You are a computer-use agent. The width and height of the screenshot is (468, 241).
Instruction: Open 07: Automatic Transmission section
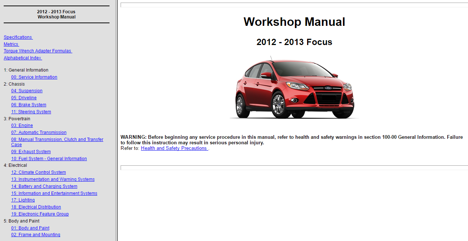click(x=39, y=132)
